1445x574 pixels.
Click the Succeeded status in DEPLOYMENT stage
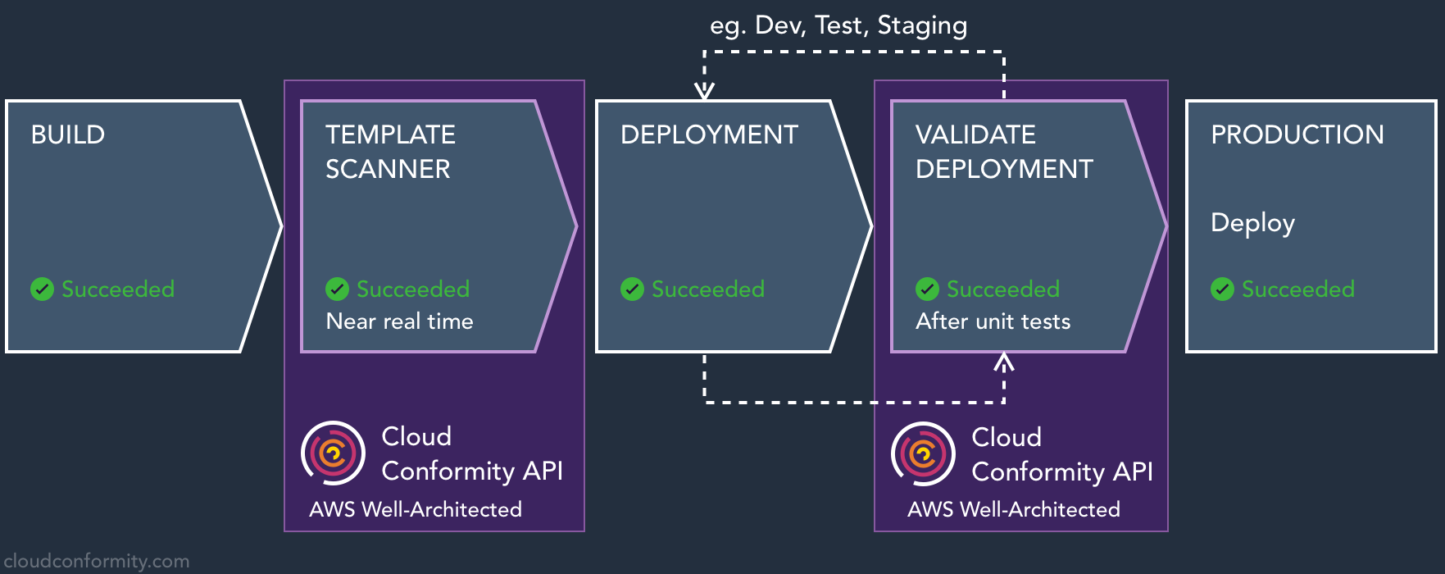tap(708, 289)
